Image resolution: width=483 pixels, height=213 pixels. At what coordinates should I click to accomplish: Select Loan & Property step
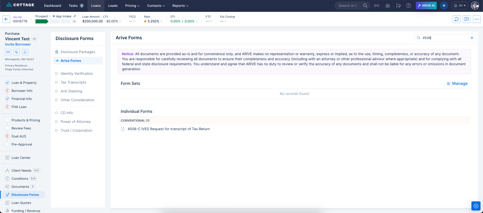(x=24, y=83)
